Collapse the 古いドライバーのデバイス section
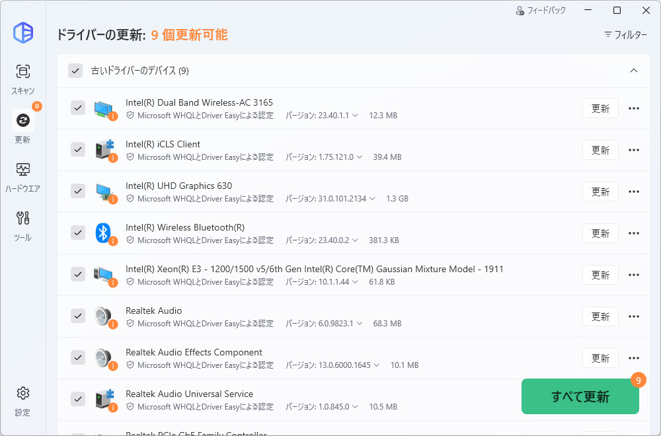 (634, 71)
